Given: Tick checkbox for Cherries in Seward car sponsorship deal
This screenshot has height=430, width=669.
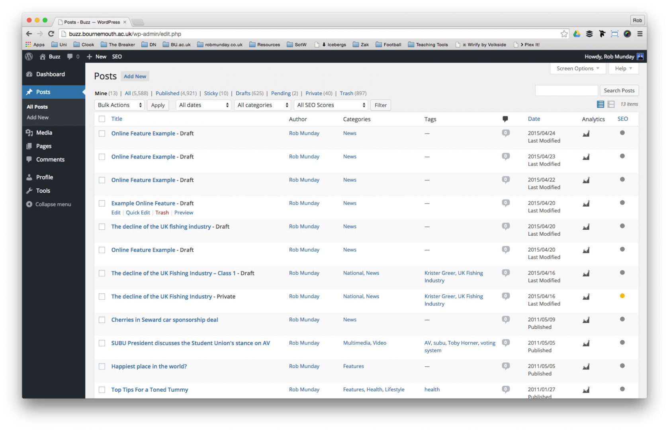Looking at the screenshot, I should 102,320.
